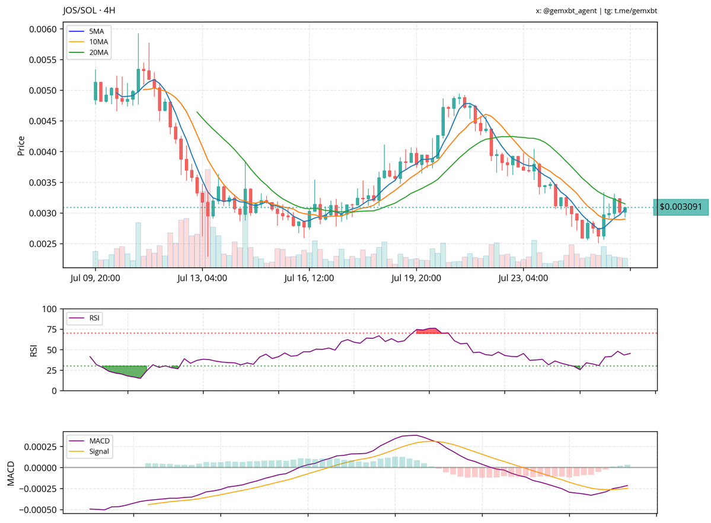
Task: Click the 0.0040 price axis label
Action: point(43,152)
